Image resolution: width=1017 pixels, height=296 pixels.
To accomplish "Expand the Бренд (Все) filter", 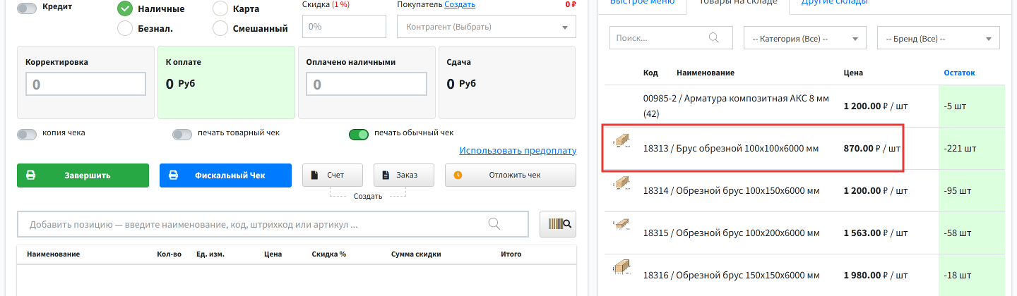I will coord(938,38).
